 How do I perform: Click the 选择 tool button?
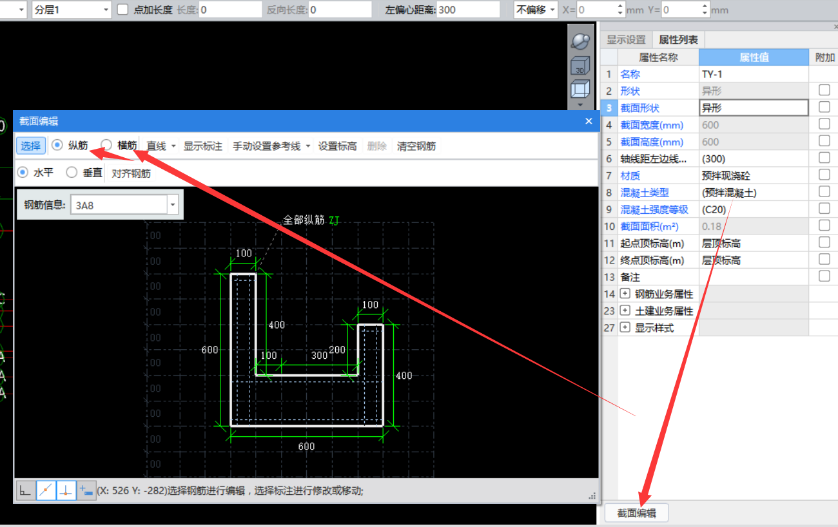(31, 146)
